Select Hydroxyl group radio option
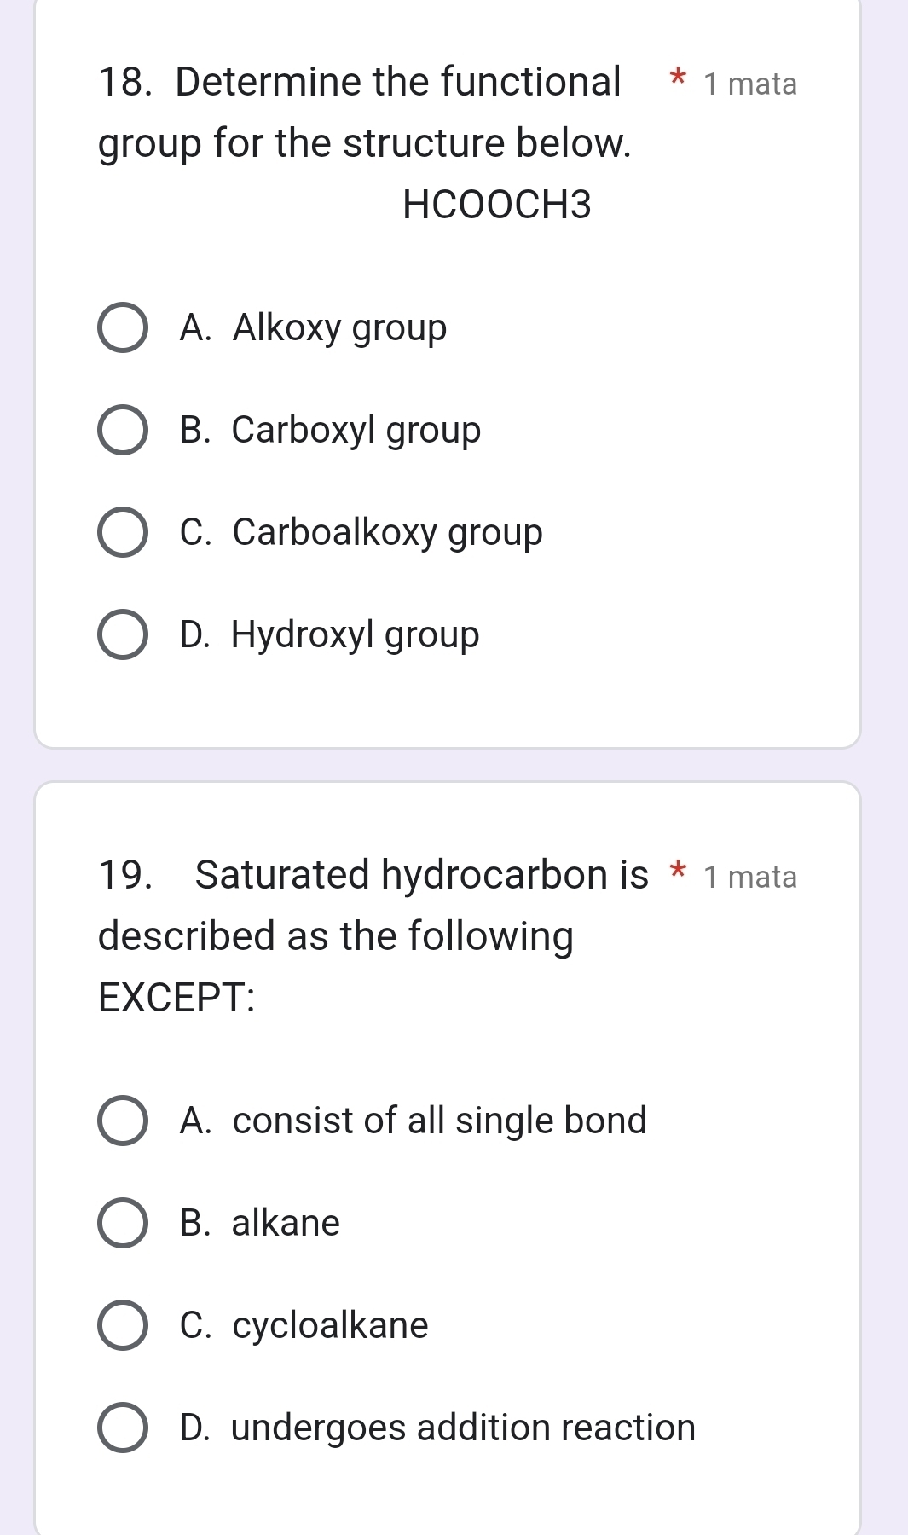908x1535 pixels. point(123,634)
